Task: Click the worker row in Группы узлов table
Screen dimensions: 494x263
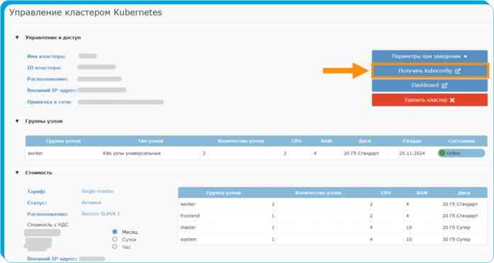Action: 257,153
